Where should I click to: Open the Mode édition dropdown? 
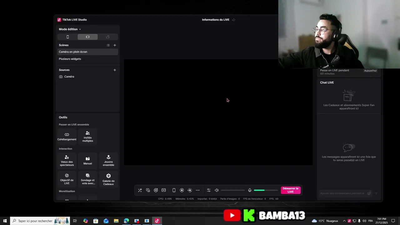[70, 29]
